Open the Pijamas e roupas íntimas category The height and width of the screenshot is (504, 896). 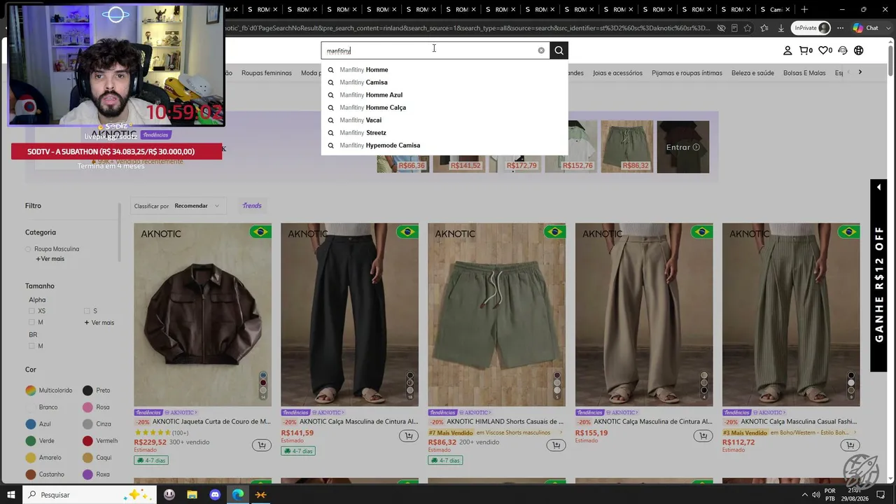(687, 73)
